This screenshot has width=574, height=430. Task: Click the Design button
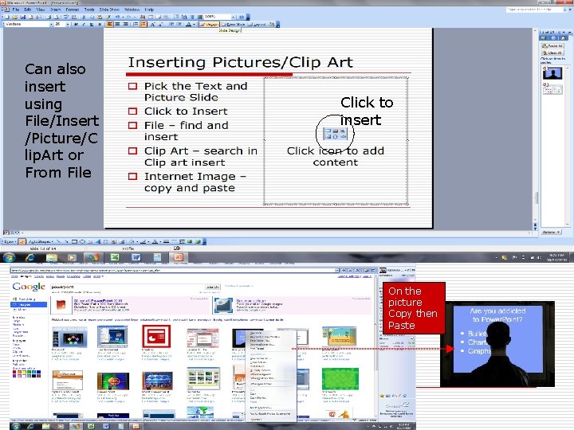click(209, 24)
